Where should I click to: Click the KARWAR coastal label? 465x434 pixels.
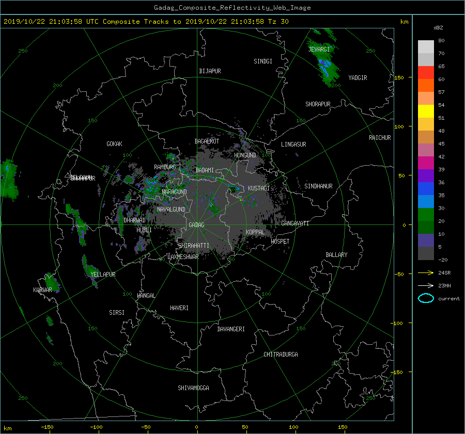(42, 290)
